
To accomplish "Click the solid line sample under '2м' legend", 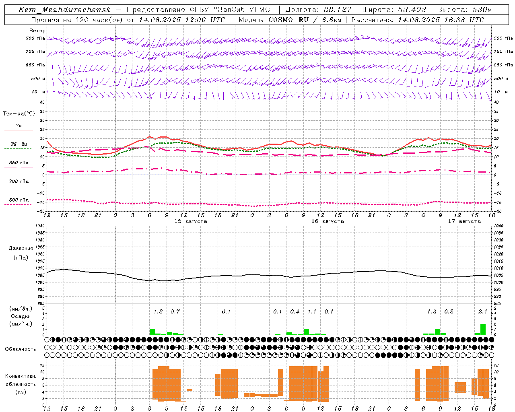I will click(19, 130).
